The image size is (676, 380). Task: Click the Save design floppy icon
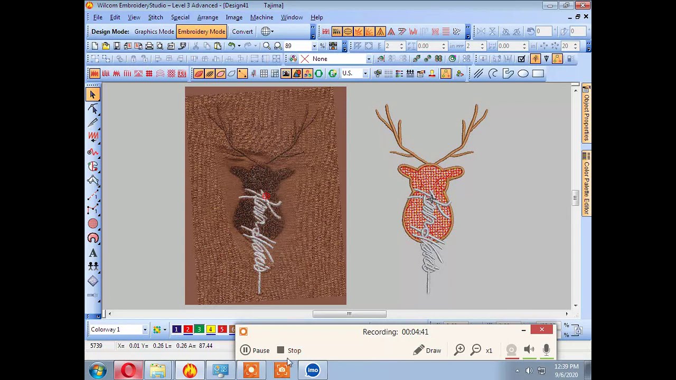tap(117, 46)
